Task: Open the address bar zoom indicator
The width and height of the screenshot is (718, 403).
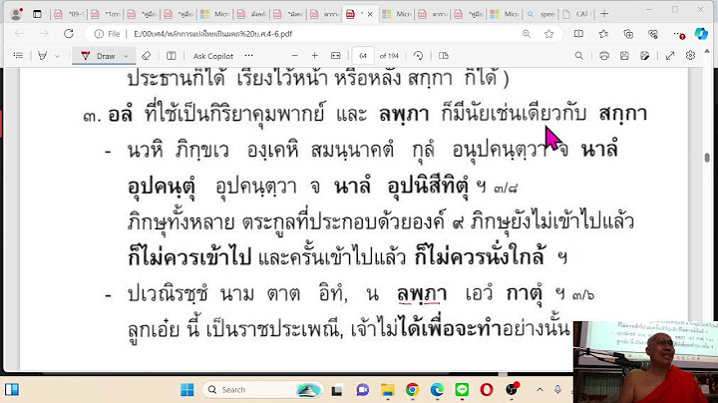Action: (x=527, y=34)
